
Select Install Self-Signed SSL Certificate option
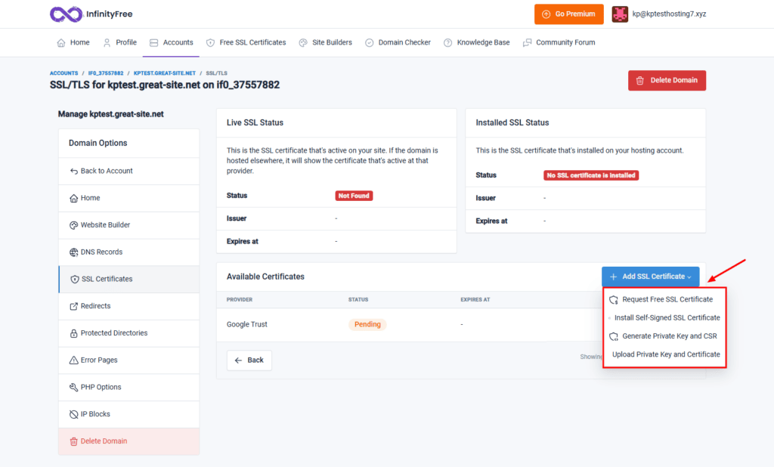point(668,317)
